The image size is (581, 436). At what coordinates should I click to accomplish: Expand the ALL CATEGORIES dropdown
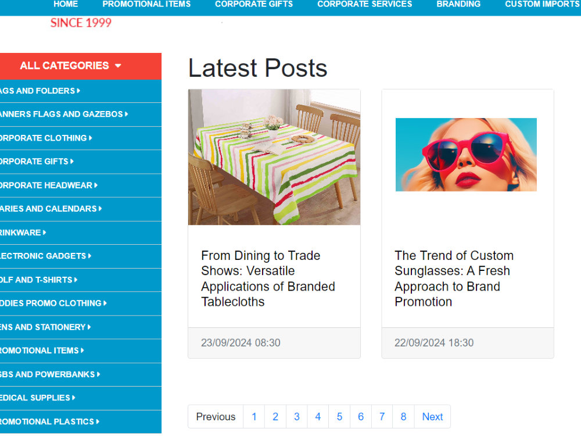(81, 66)
